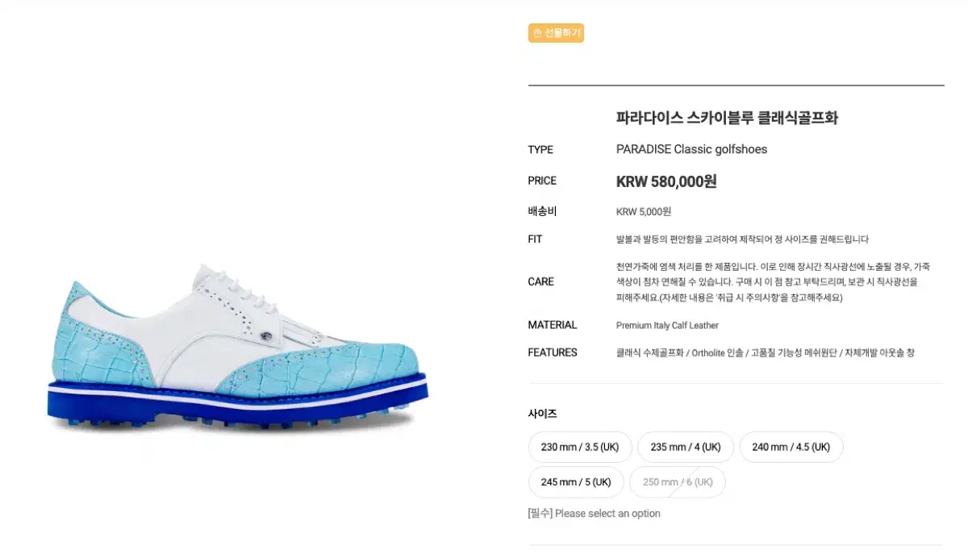Click the TYPE row label
This screenshot has width=968, height=558.
click(x=540, y=150)
